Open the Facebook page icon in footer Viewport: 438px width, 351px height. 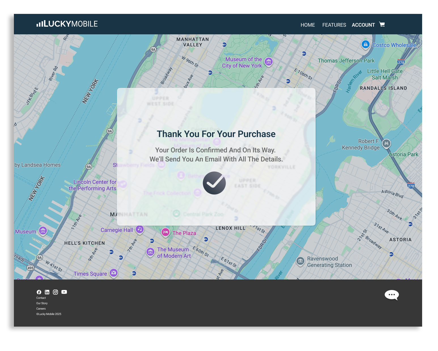39,292
